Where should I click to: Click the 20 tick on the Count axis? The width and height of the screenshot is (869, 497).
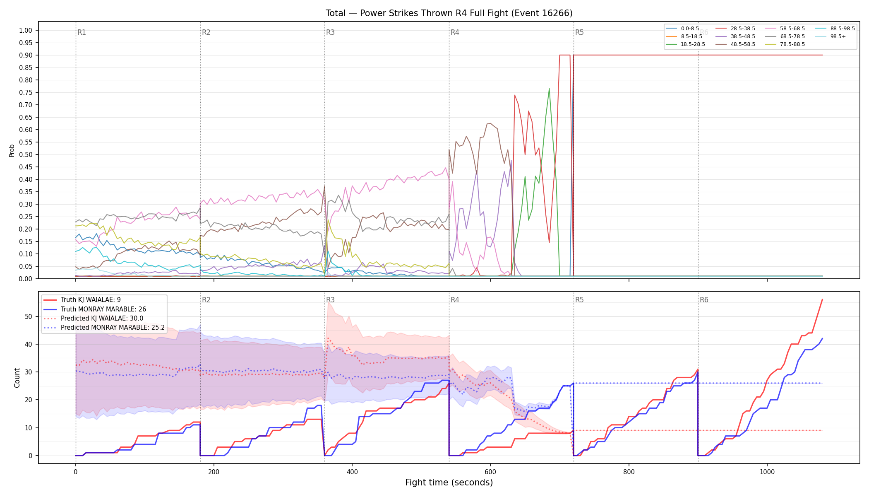(x=29, y=400)
